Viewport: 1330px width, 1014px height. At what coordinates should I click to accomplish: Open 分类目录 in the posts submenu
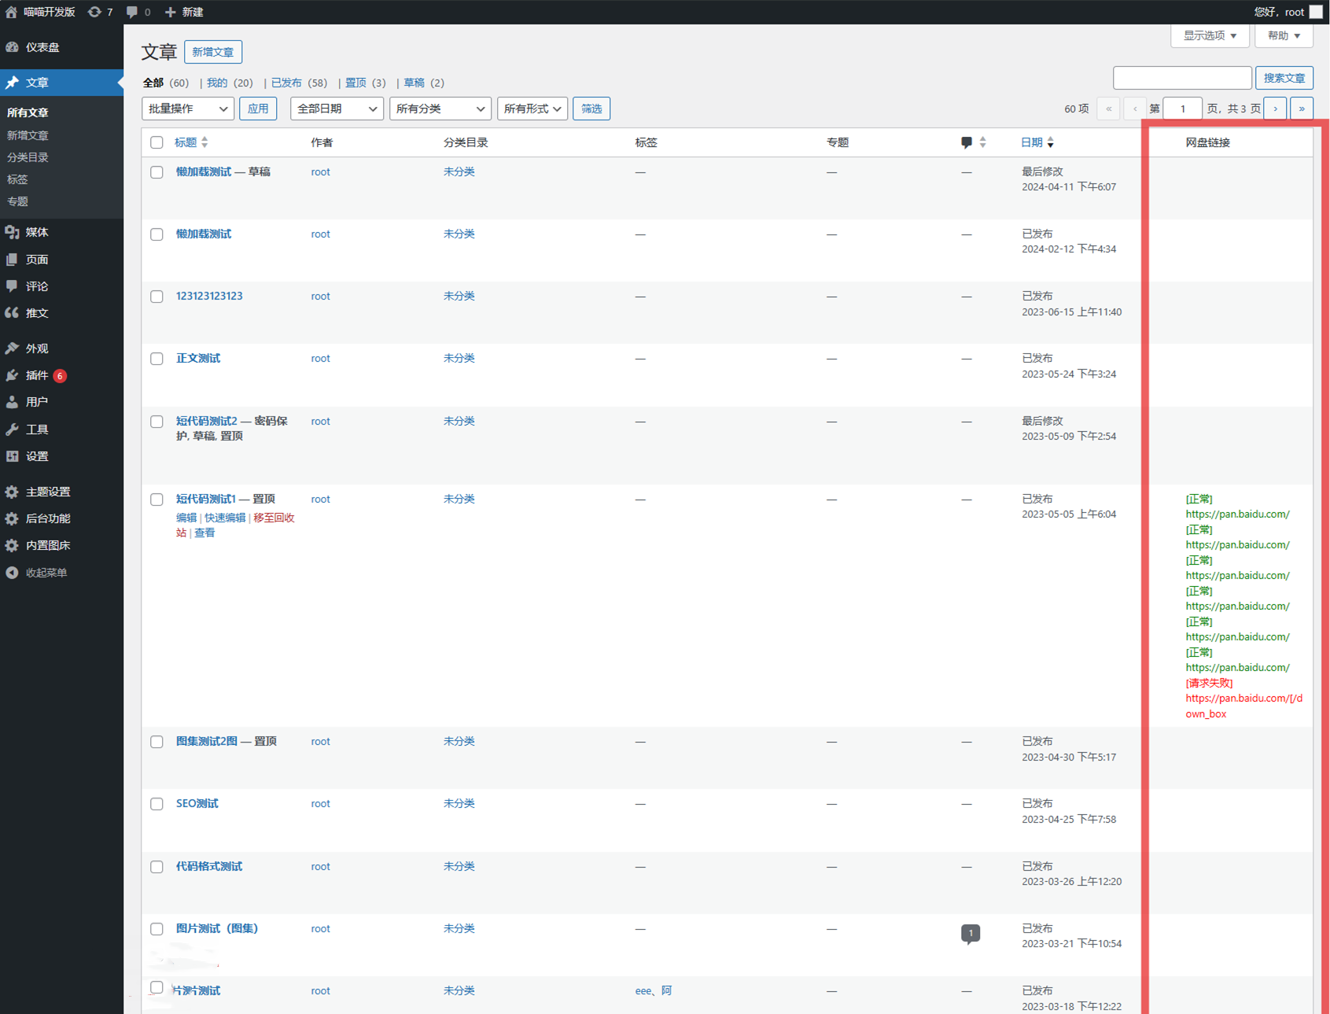point(28,157)
